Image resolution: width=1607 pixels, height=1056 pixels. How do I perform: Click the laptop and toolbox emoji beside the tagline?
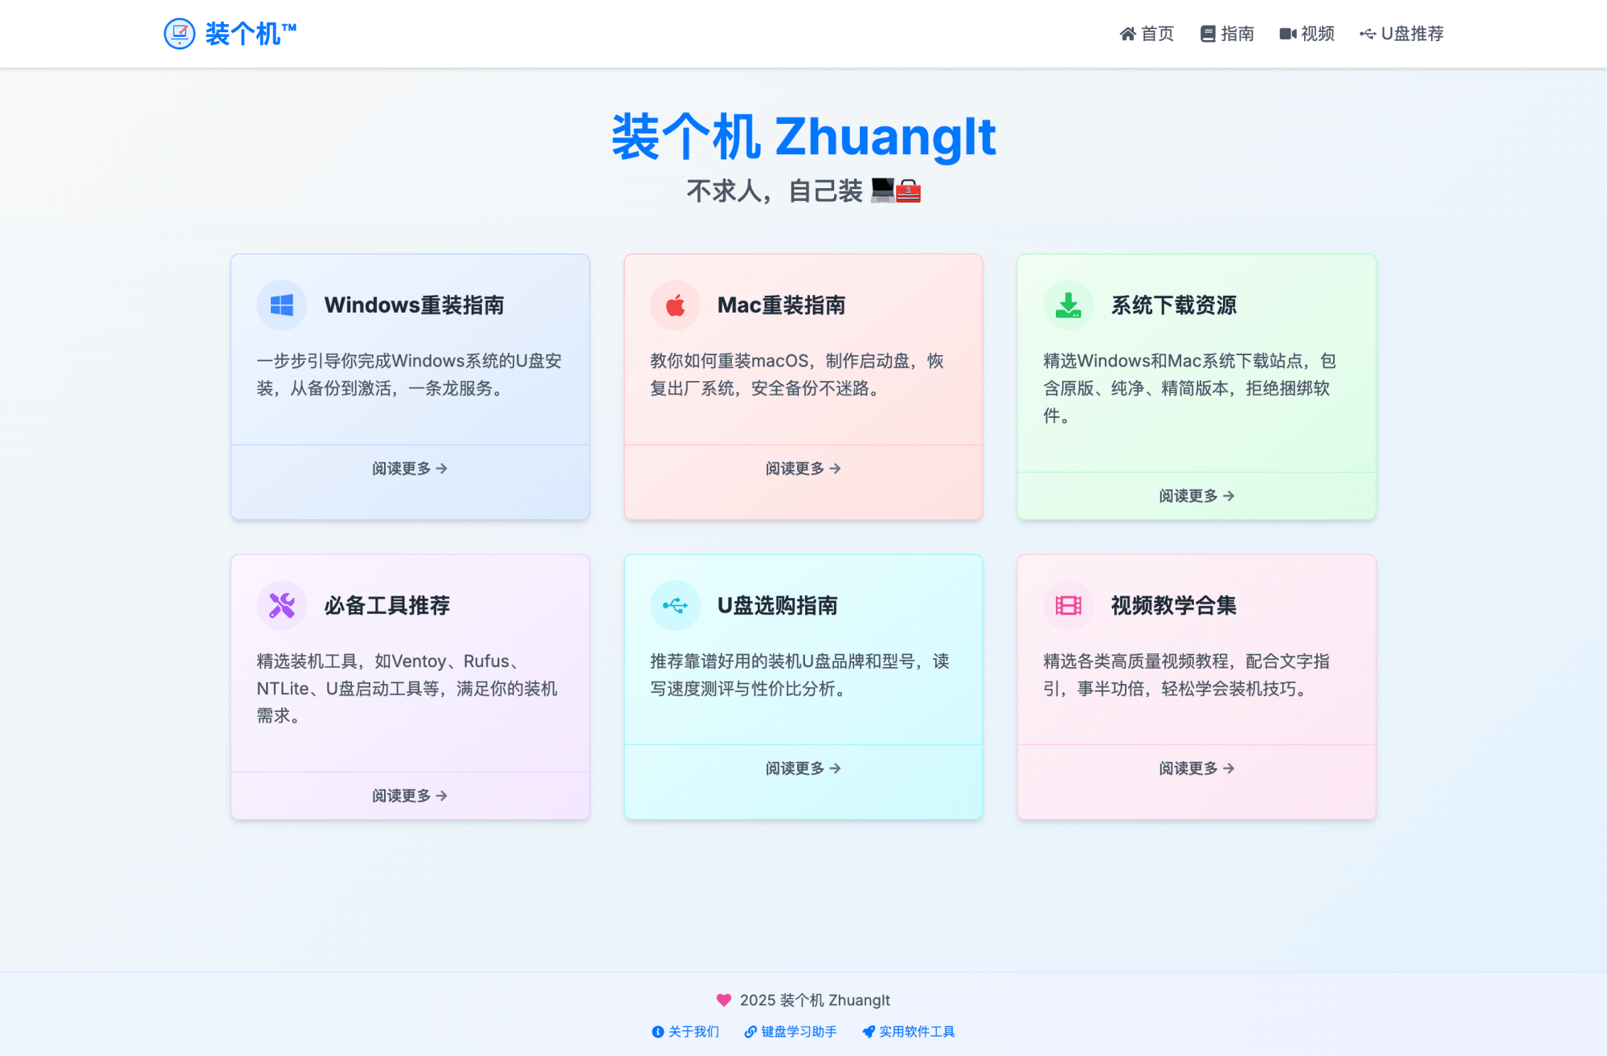[896, 190]
